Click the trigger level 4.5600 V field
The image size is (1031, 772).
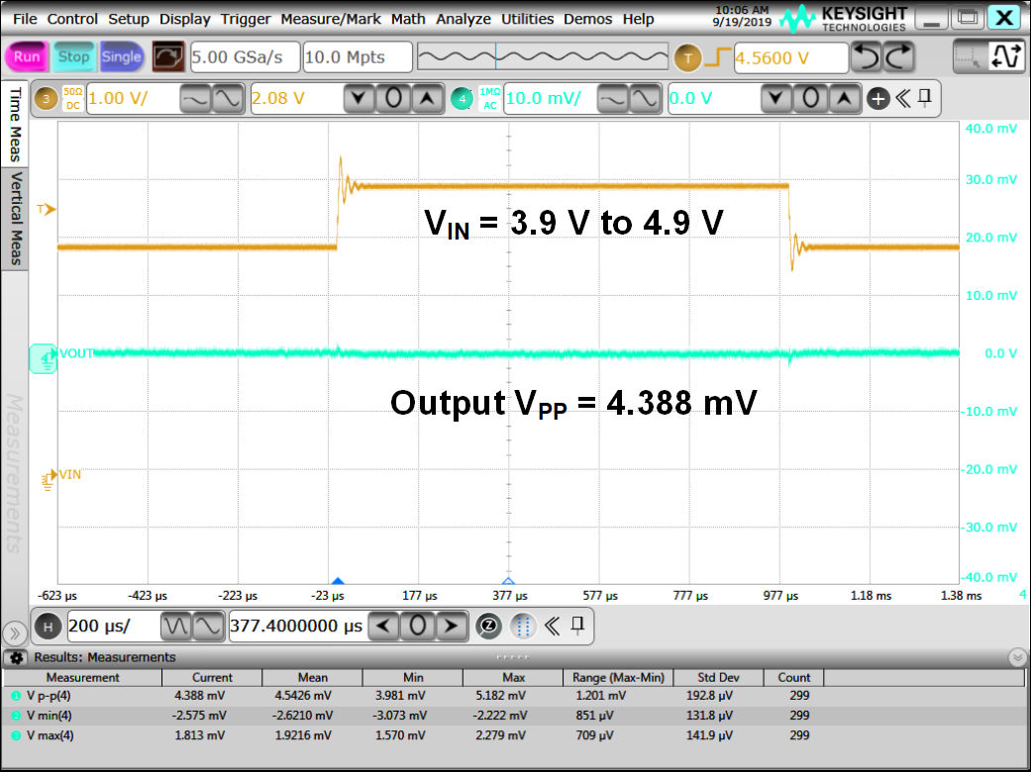tap(789, 58)
